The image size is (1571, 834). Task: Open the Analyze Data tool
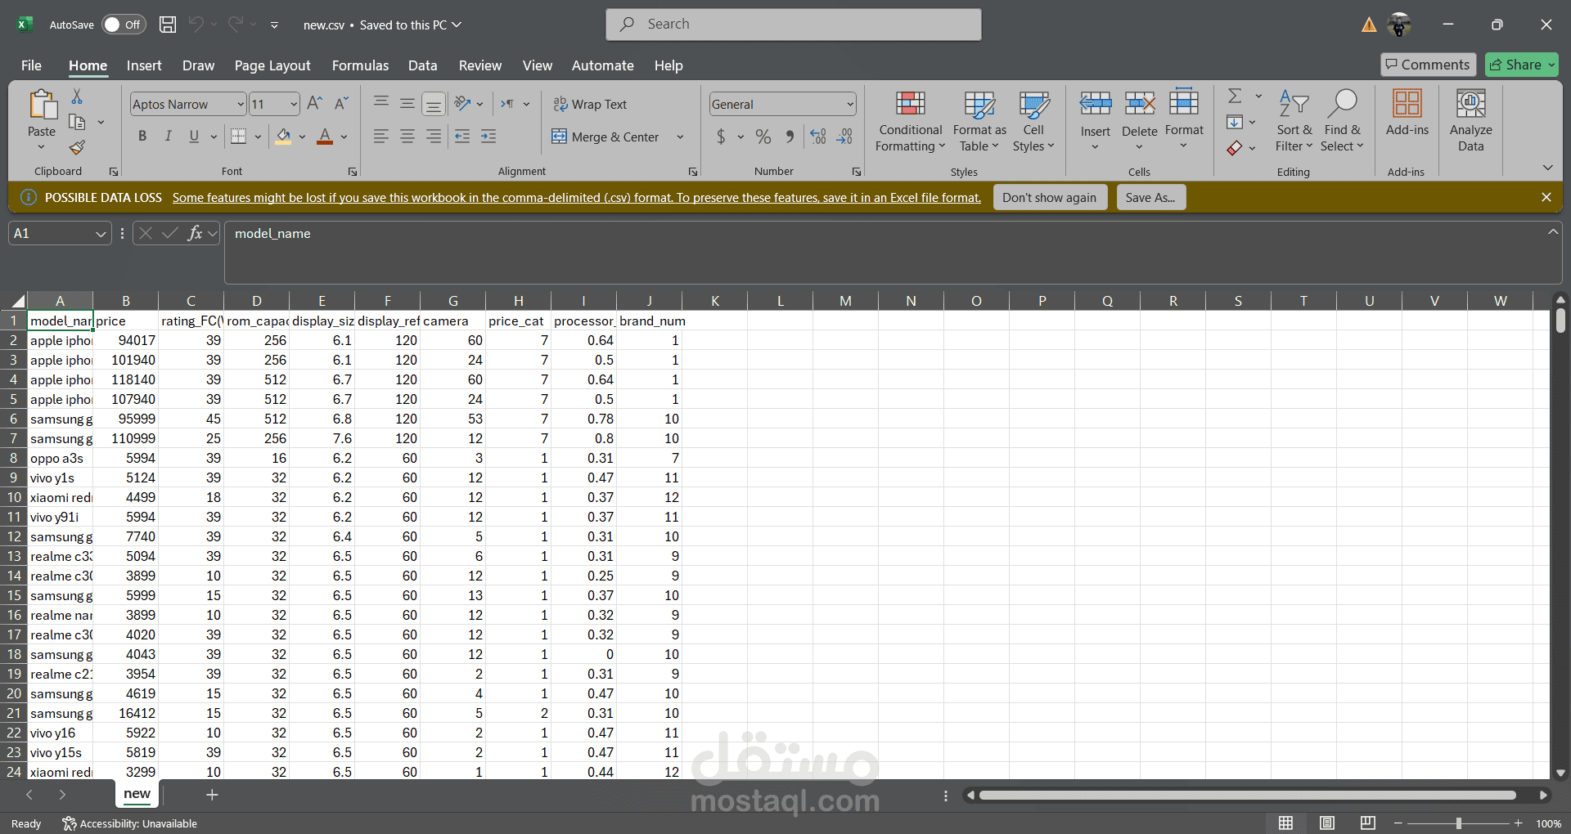click(1470, 121)
